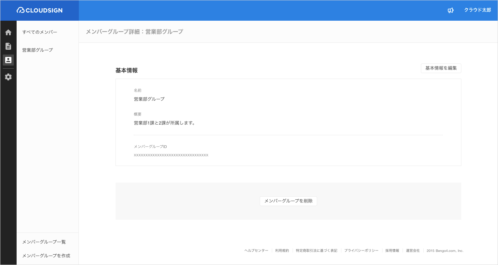Image resolution: width=498 pixels, height=265 pixels.
Task: Click the 基本情報を編集 button
Action: coord(441,68)
